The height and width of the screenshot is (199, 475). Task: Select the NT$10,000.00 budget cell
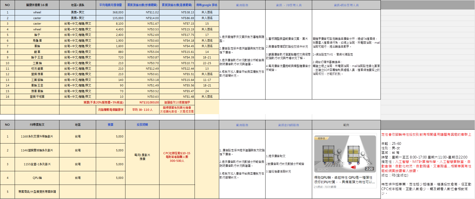pos(142,102)
